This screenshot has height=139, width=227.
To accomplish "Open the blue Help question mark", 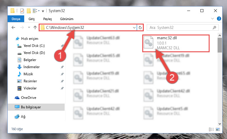I will click(219, 19).
